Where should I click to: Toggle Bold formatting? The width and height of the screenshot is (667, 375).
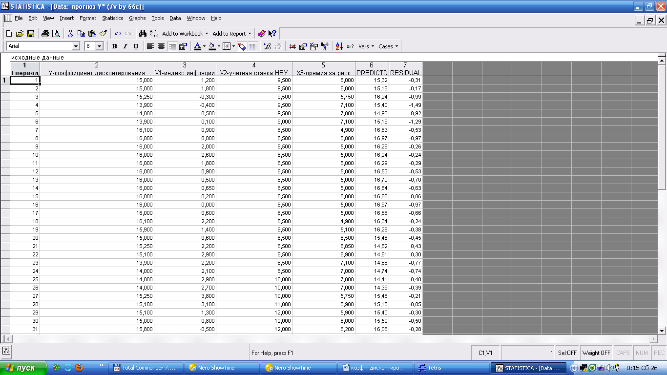click(114, 46)
